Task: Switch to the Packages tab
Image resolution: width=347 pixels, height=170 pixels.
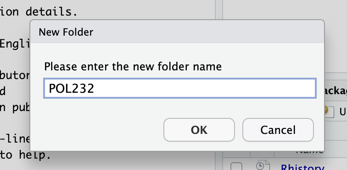Action: pyautogui.click(x=336, y=91)
